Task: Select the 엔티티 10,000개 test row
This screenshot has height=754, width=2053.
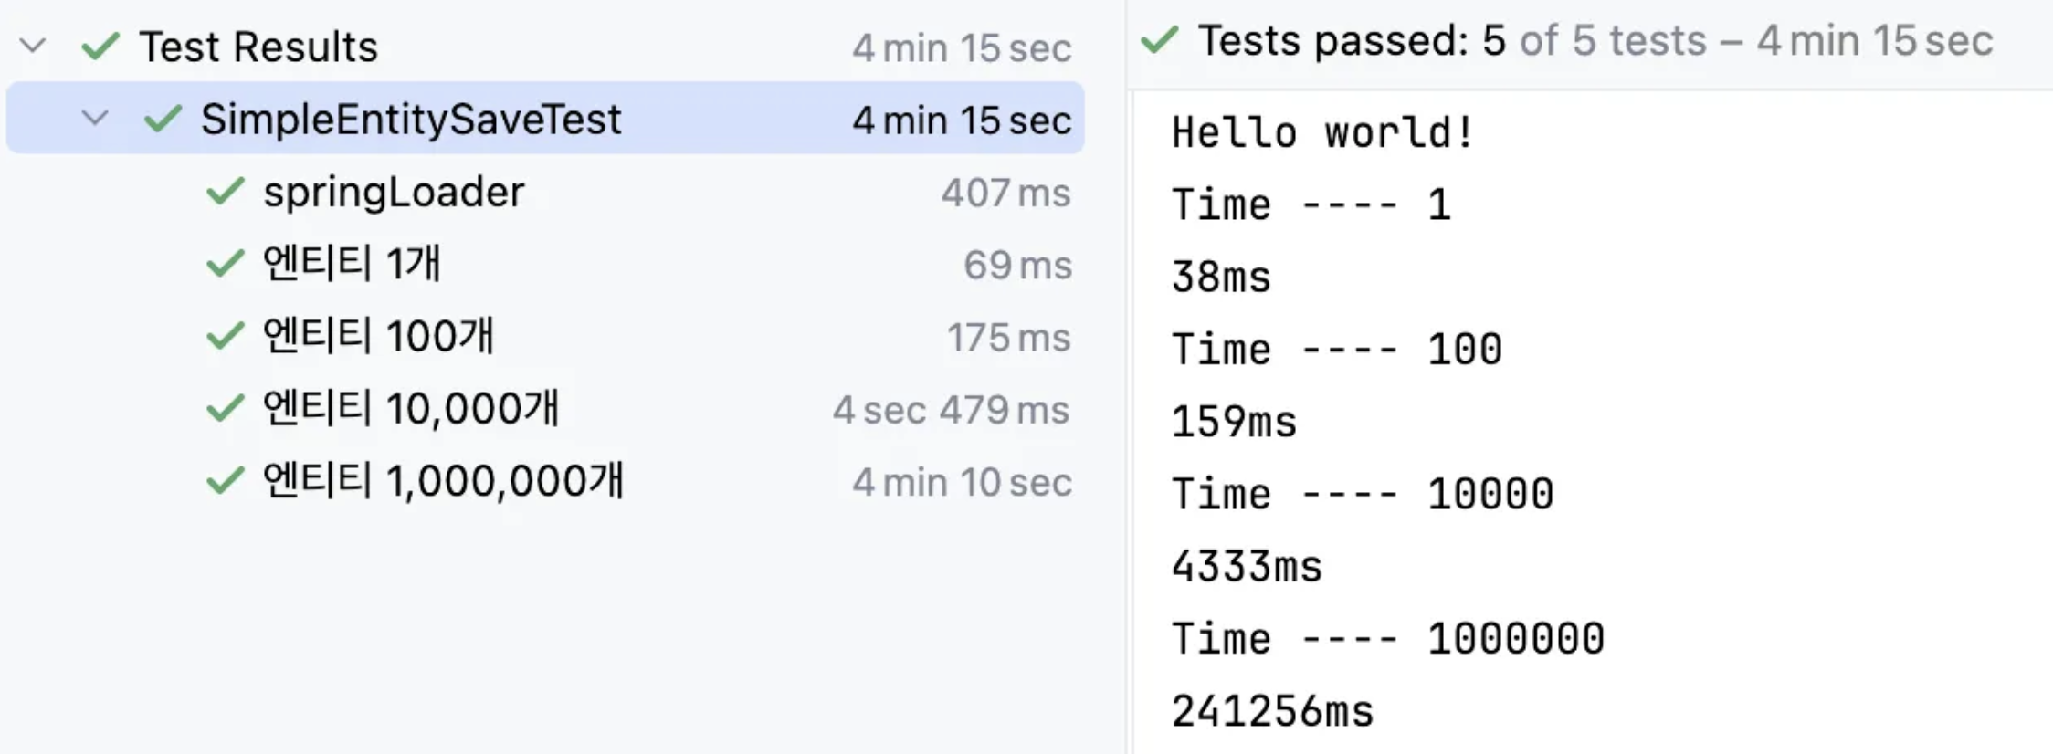Action: (546, 408)
